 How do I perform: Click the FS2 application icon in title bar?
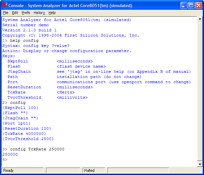[x=4, y=5]
